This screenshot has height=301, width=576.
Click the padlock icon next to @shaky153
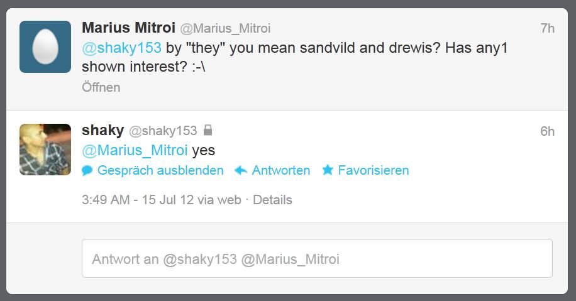[208, 130]
